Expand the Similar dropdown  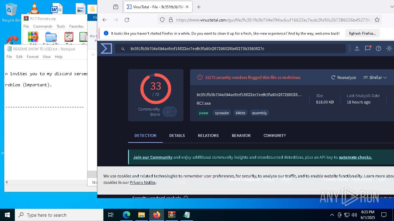375,78
